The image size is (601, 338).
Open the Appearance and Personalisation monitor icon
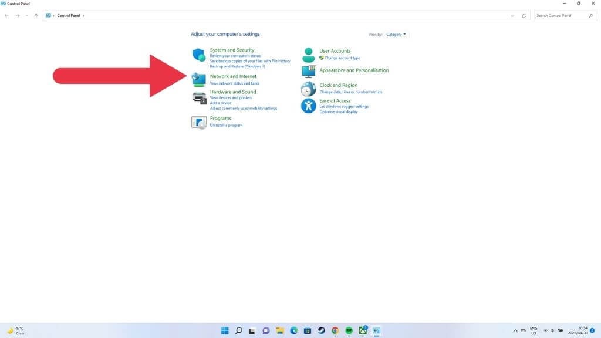pos(309,71)
